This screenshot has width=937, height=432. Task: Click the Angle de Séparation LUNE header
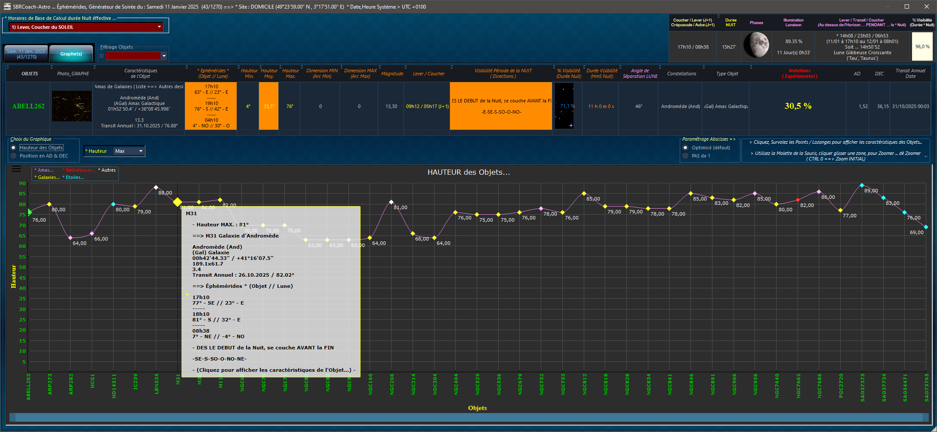(x=640, y=74)
